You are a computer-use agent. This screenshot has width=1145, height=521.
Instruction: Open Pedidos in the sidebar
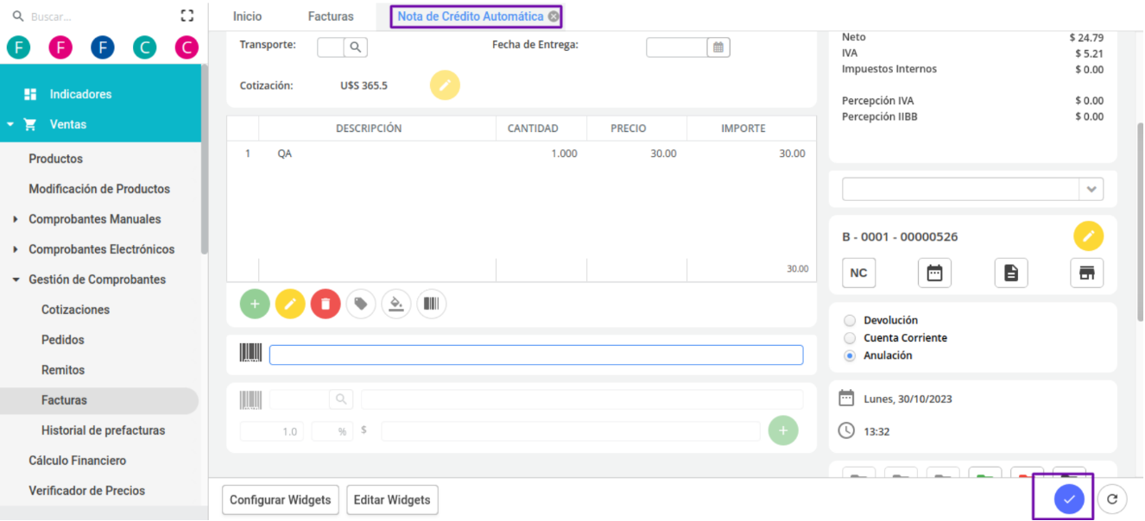click(63, 340)
